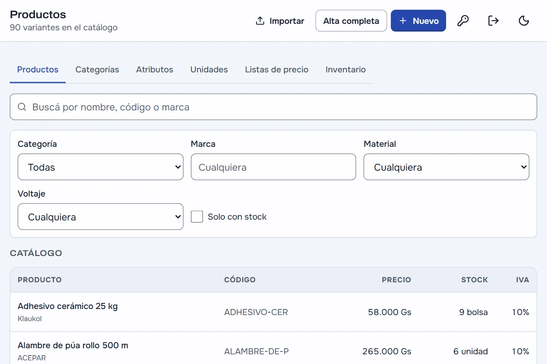
Task: Click the magnifier icon in the search bar
Action: pyautogui.click(x=22, y=107)
